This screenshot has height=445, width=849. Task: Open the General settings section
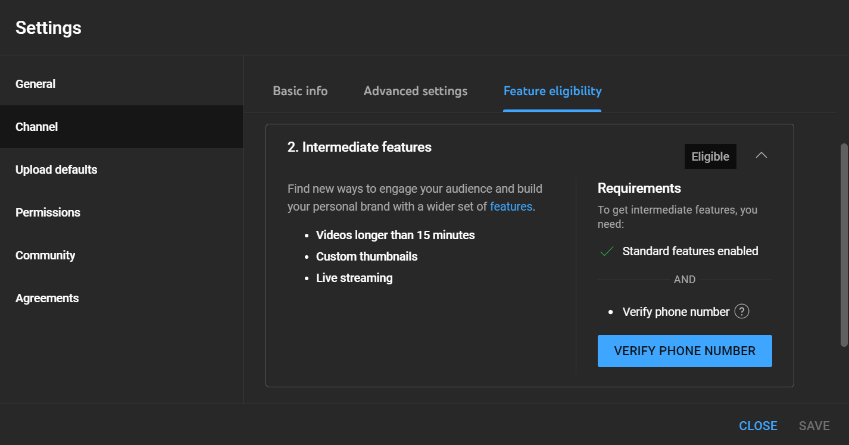pyautogui.click(x=36, y=84)
